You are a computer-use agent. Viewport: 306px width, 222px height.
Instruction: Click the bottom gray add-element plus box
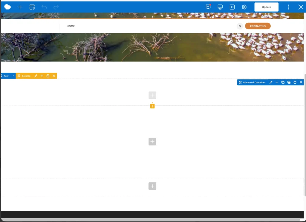pos(152,186)
